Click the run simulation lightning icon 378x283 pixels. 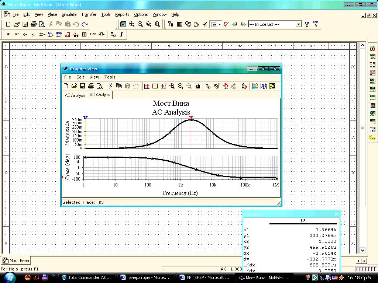pyautogui.click(x=205, y=24)
